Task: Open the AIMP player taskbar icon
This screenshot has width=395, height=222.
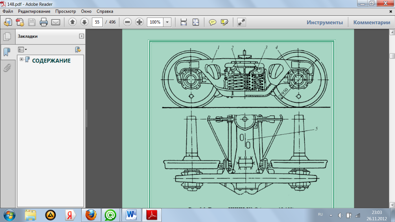Action: pos(51,215)
